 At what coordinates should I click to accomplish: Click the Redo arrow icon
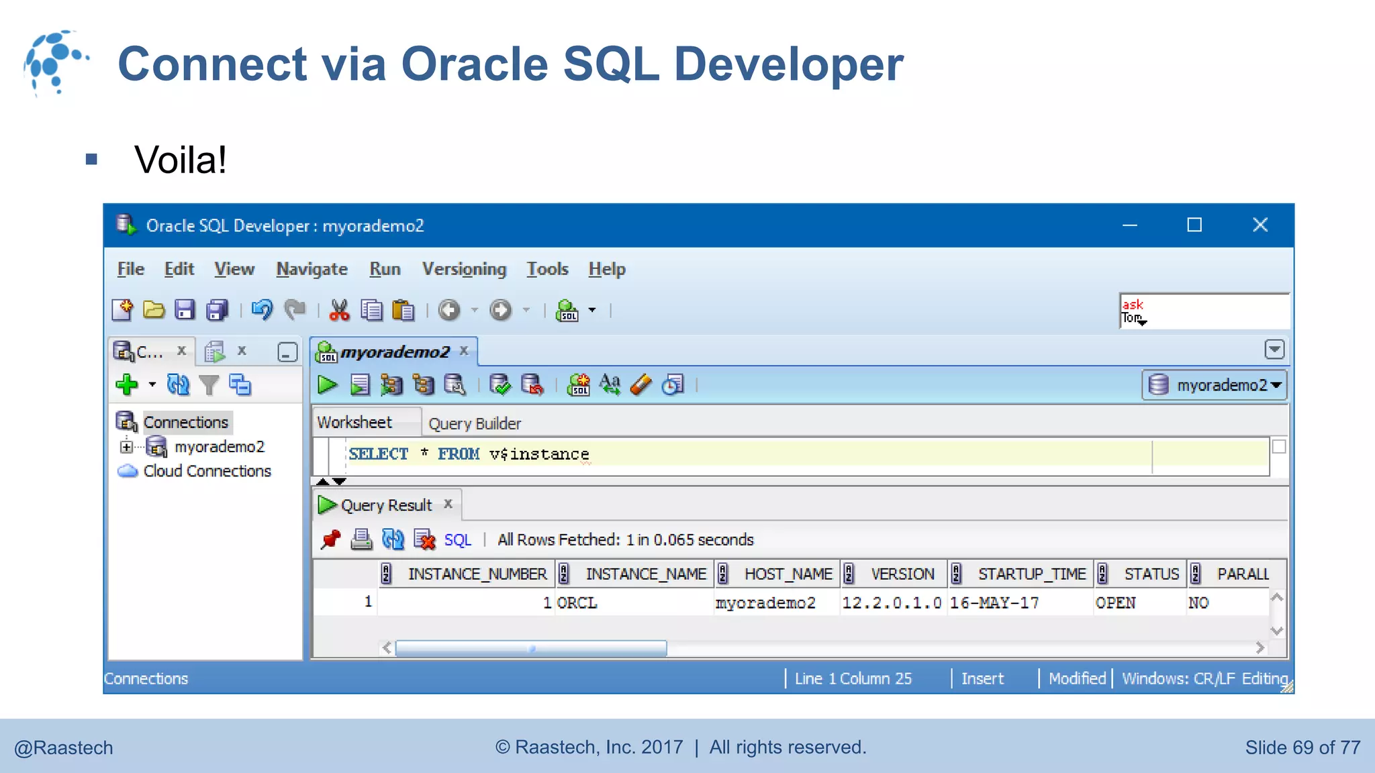pos(294,310)
